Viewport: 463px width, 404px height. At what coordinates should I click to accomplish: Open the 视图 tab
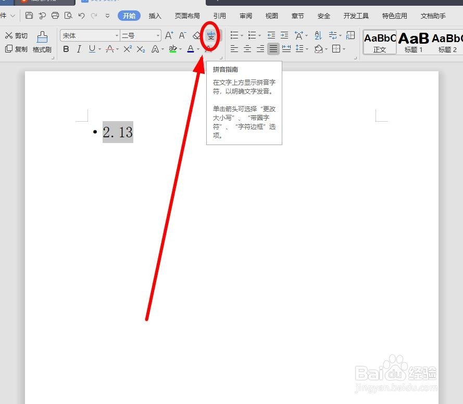[272, 16]
